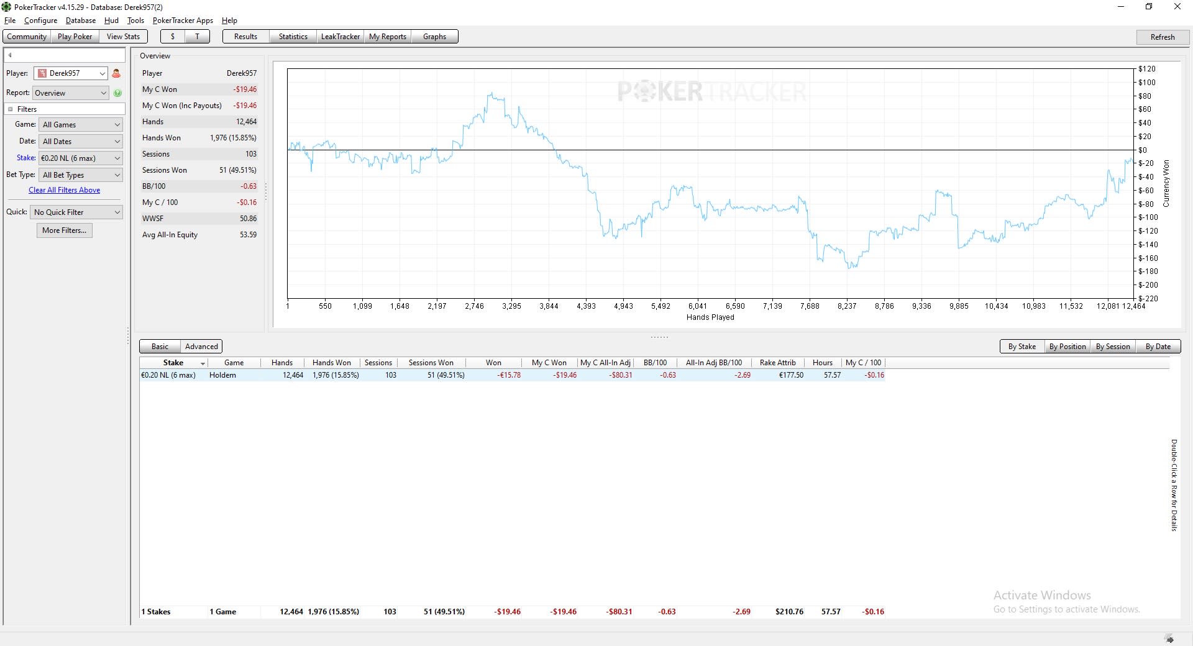The width and height of the screenshot is (1193, 646).
Task: Group results By Stake
Action: click(1022, 347)
